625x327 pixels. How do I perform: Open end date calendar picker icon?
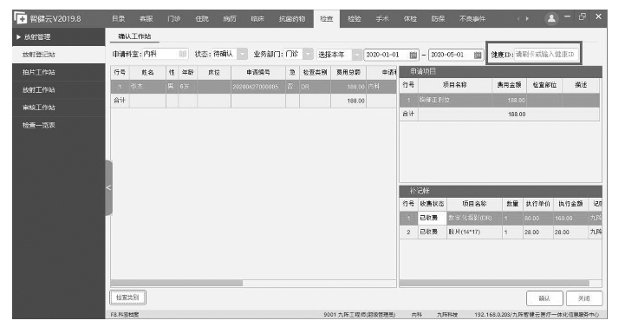point(478,55)
